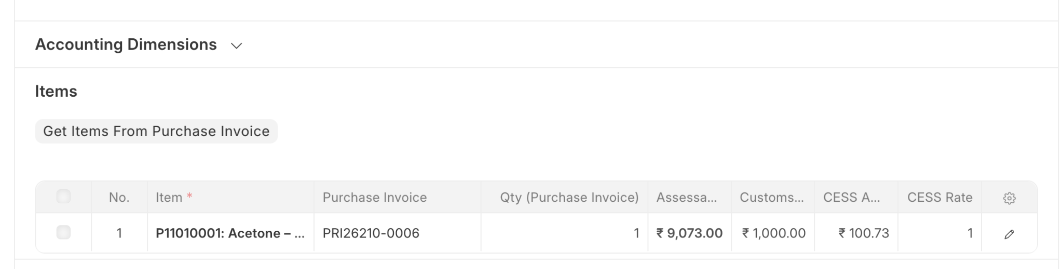This screenshot has height=269, width=1063.
Task: Click the Accounting Dimensions section heading
Action: (x=126, y=45)
